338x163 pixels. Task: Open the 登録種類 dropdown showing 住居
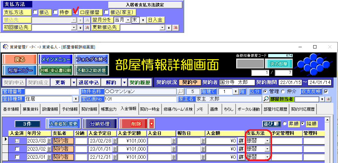[x=76, y=99]
